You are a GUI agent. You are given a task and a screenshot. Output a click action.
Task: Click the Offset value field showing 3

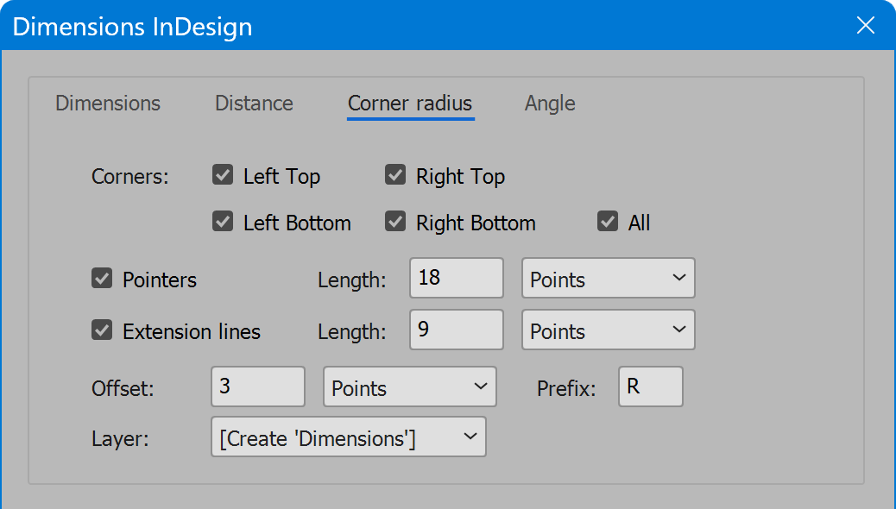(258, 386)
